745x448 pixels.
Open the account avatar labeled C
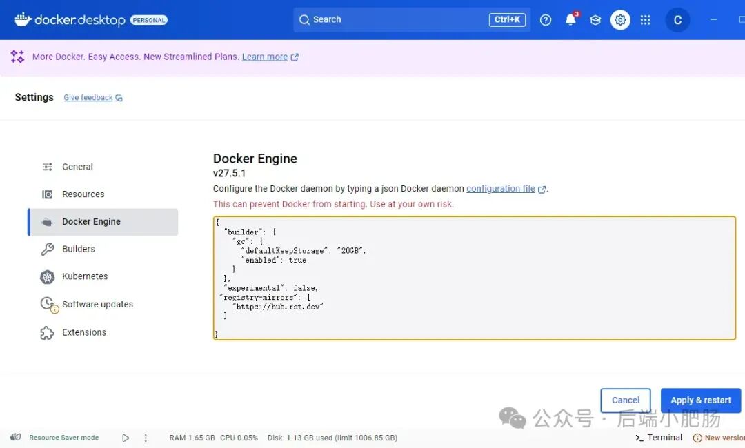(677, 20)
